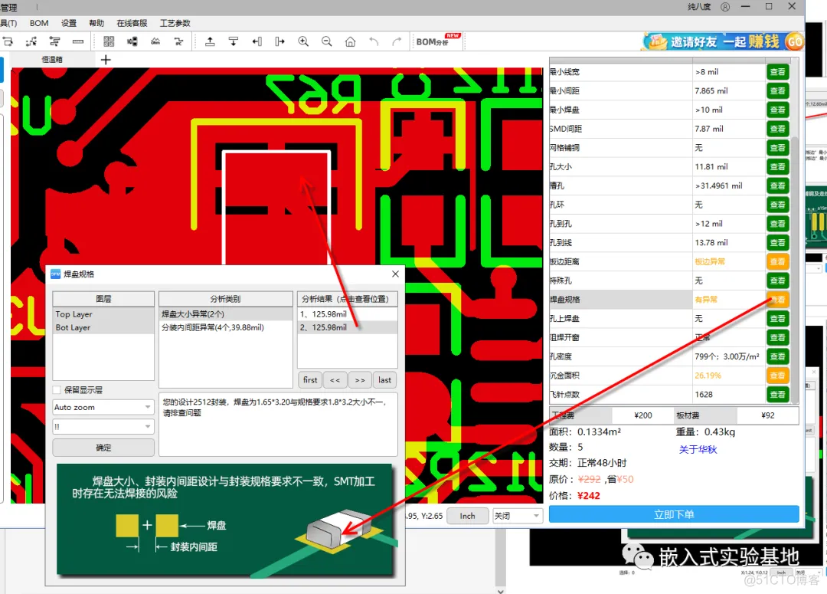Click the connected-nodes toolbar icon

[x=31, y=41]
